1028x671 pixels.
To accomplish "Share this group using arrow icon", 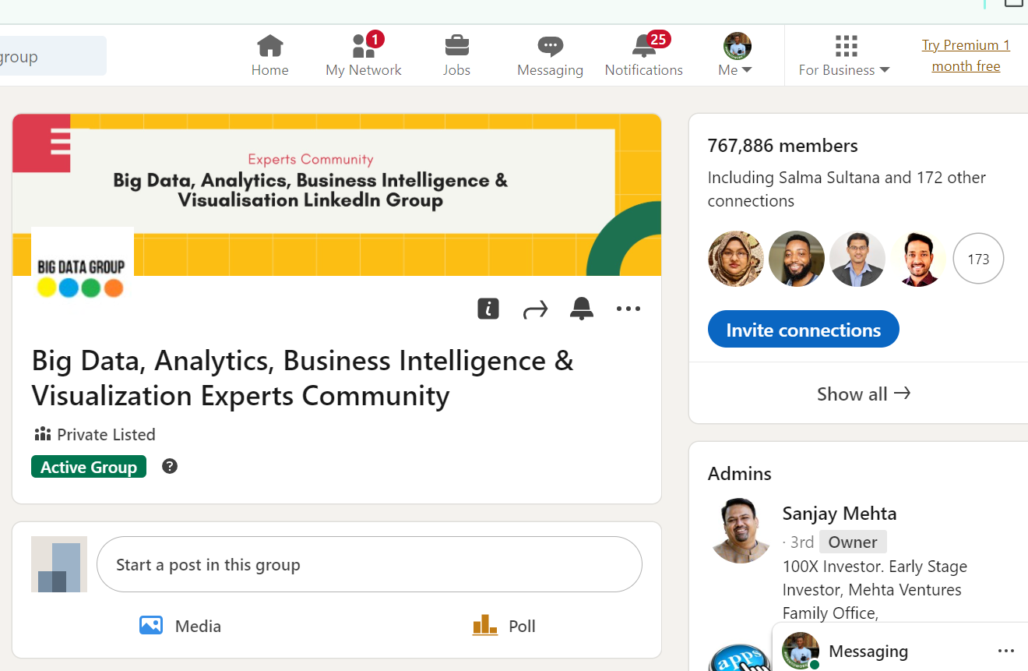I will 535,309.
